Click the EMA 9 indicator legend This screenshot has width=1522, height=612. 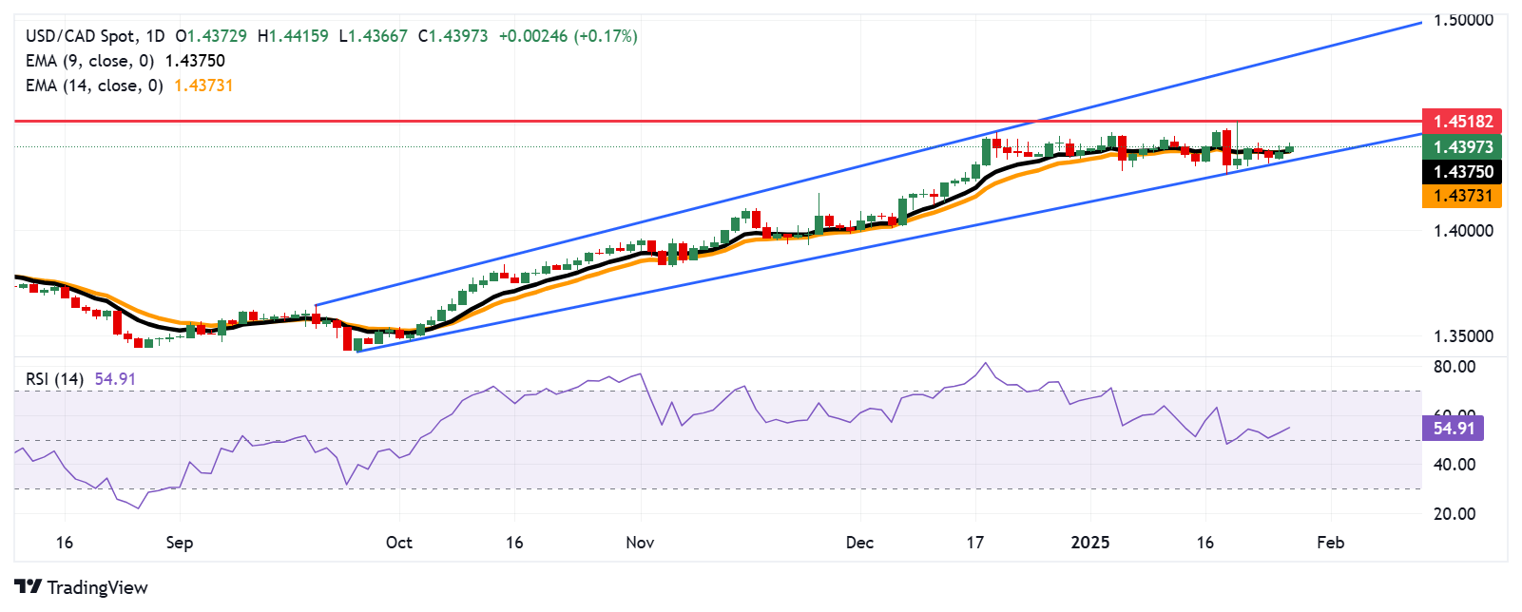coord(125,61)
